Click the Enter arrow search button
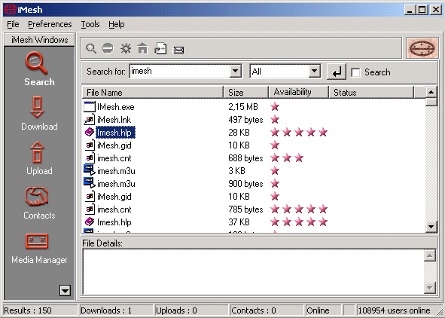 point(337,72)
